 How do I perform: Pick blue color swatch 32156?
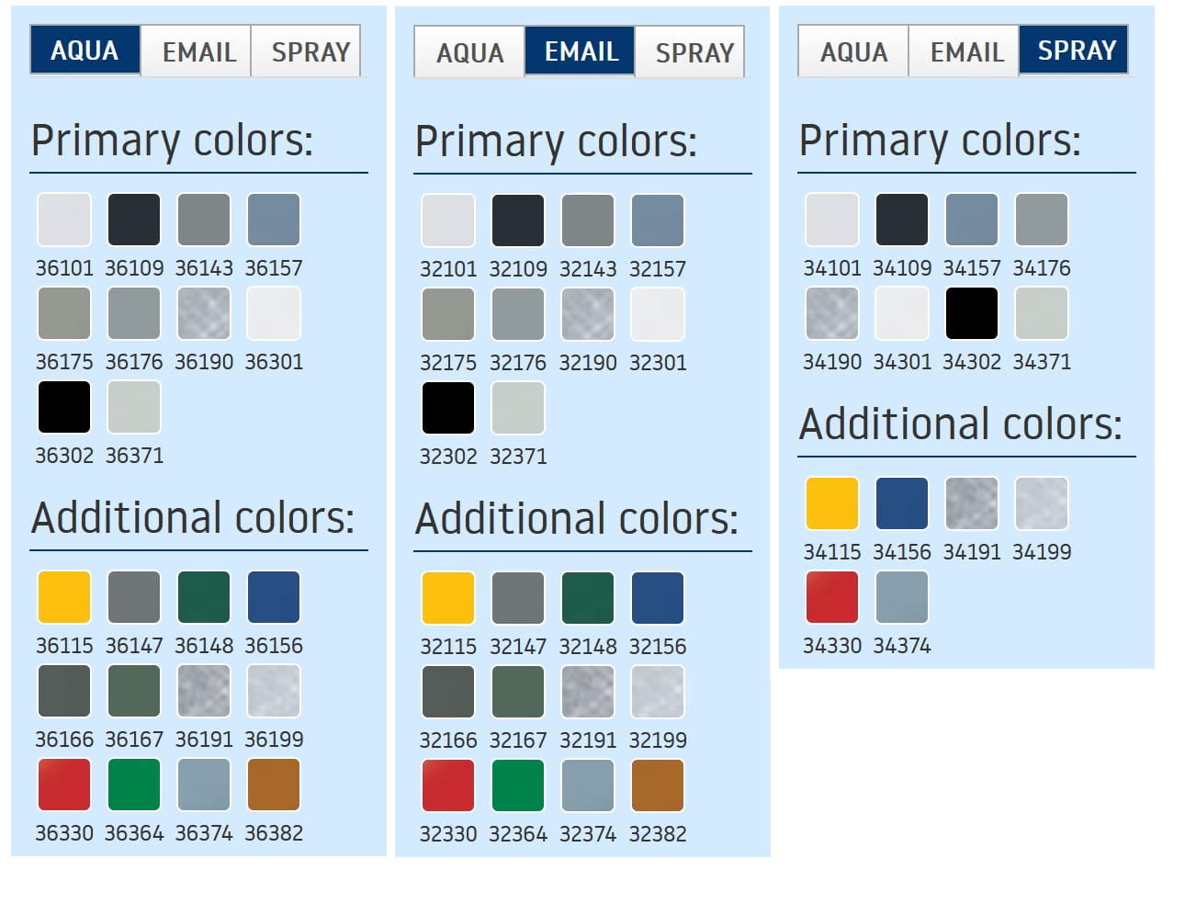(658, 598)
